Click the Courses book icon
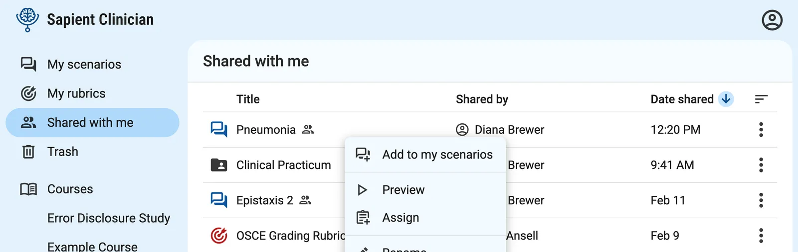Viewport: 798px width, 252px height. 28,189
